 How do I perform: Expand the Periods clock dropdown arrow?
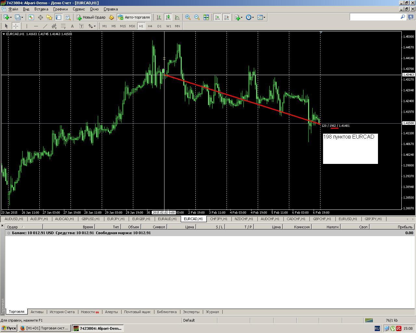253,17
